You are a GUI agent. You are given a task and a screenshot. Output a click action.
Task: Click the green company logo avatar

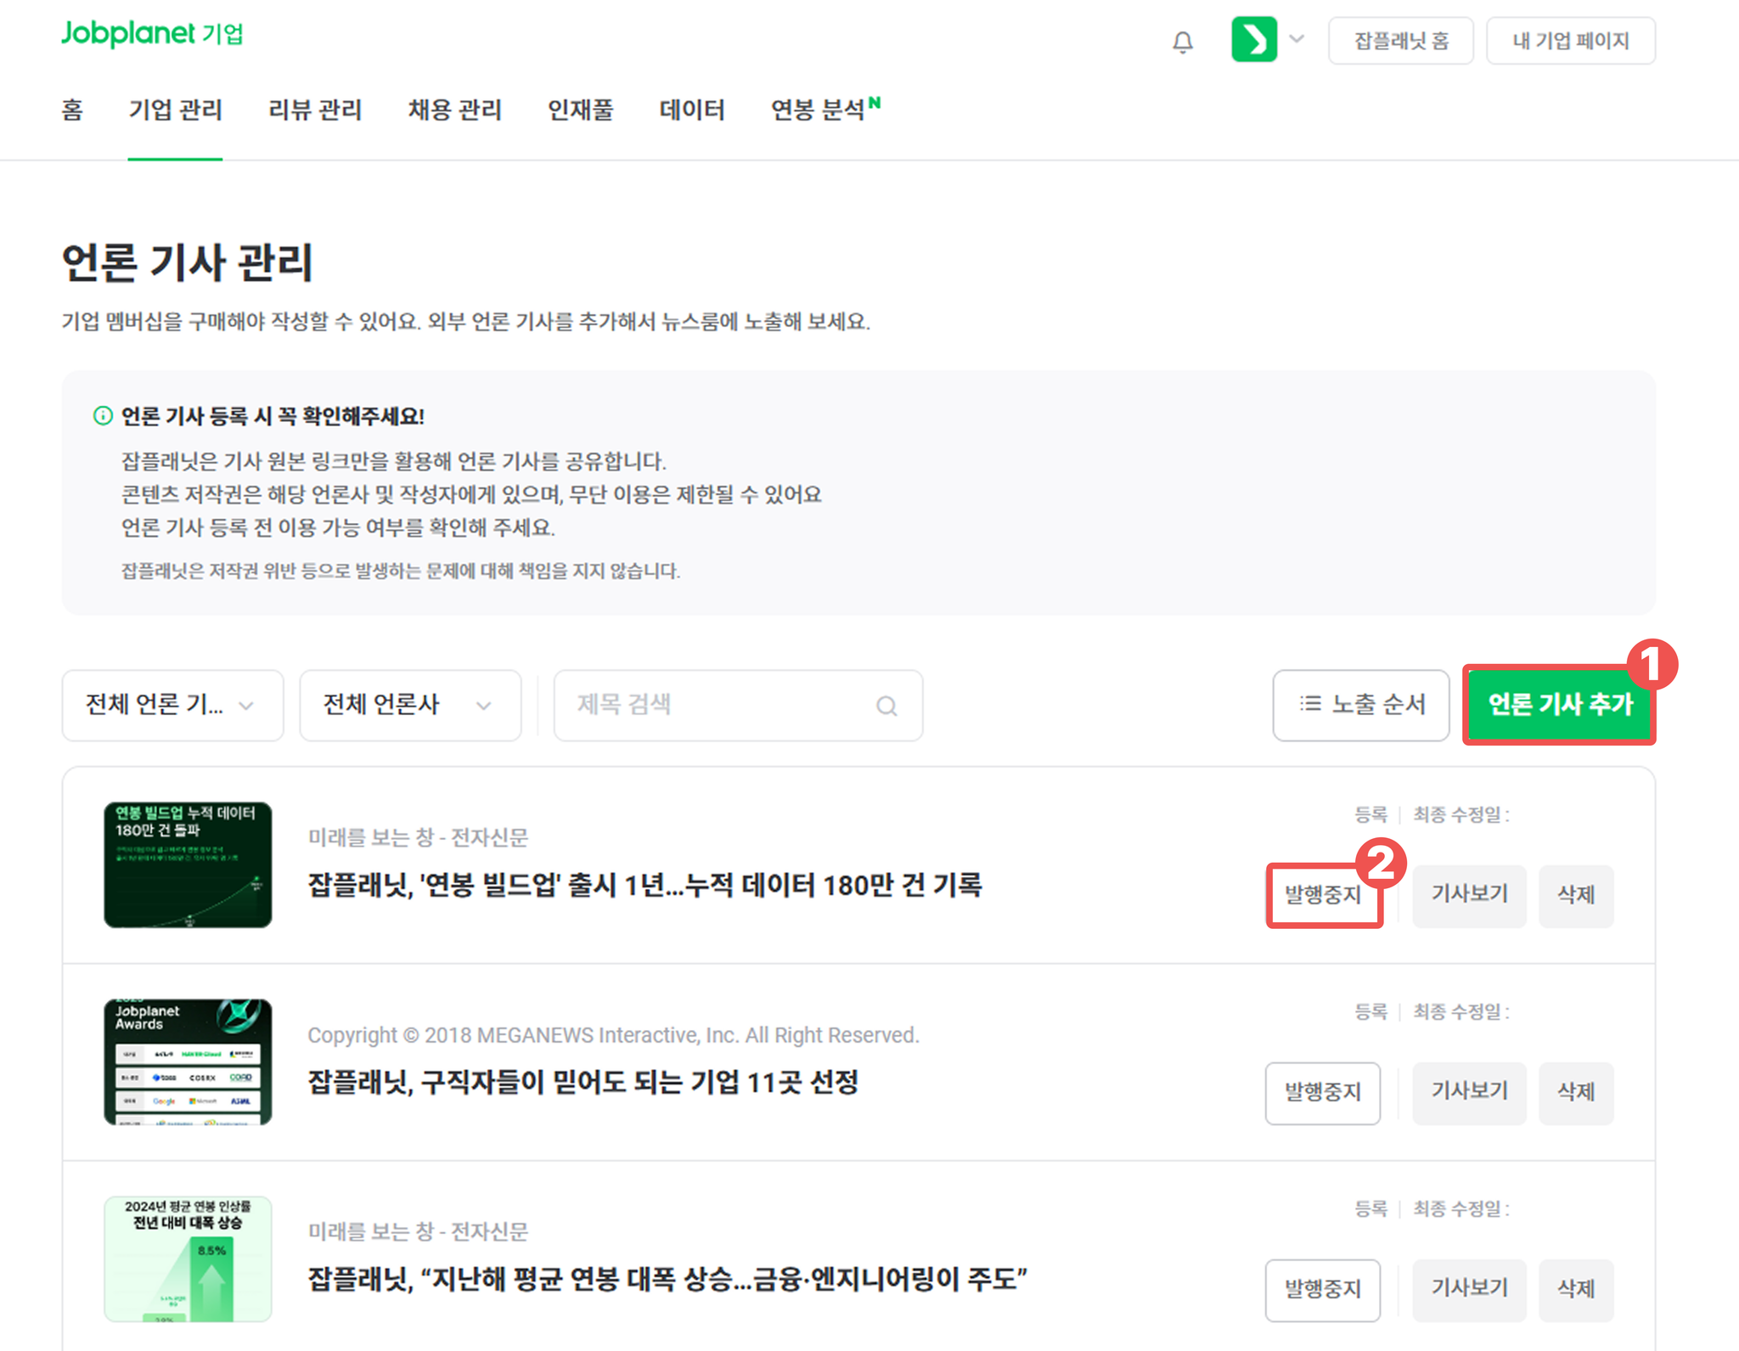coord(1254,40)
